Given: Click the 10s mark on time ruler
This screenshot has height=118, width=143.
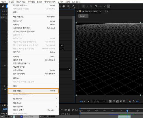Looking at the screenshot, I should point(121,111).
